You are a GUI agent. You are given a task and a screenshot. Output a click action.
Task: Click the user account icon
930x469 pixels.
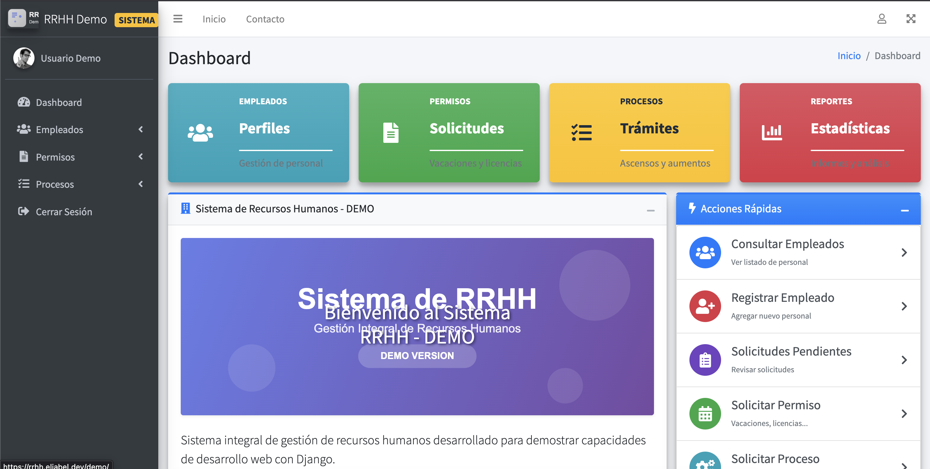point(881,19)
